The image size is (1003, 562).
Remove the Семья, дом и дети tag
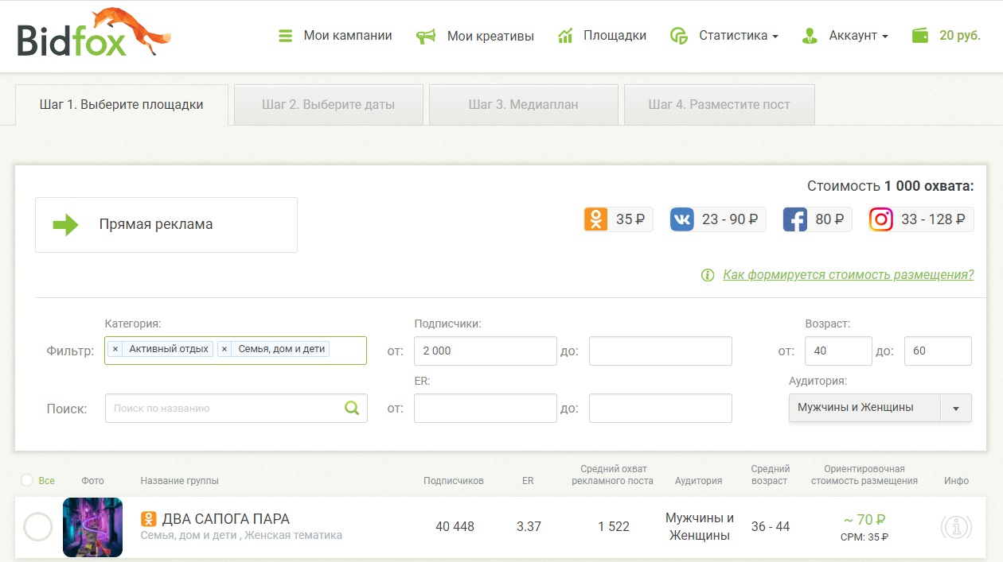click(224, 349)
